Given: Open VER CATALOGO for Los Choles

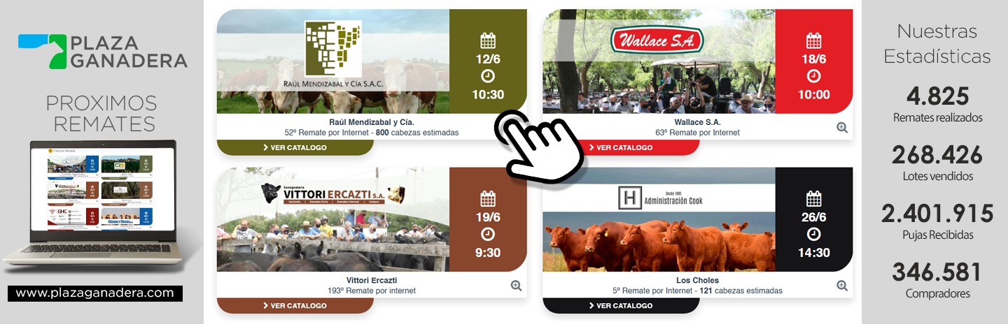Looking at the screenshot, I should pos(621,305).
